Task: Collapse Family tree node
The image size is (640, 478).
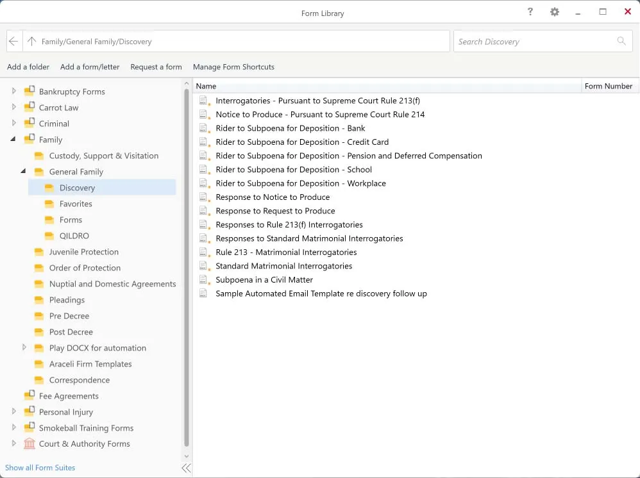Action: [13, 139]
